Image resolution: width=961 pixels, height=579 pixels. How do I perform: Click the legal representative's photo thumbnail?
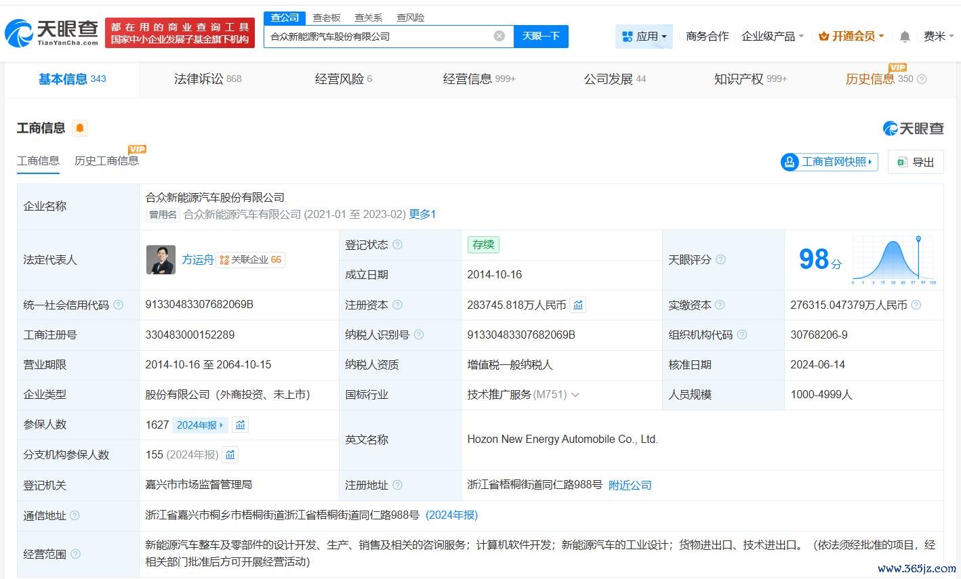(x=161, y=259)
